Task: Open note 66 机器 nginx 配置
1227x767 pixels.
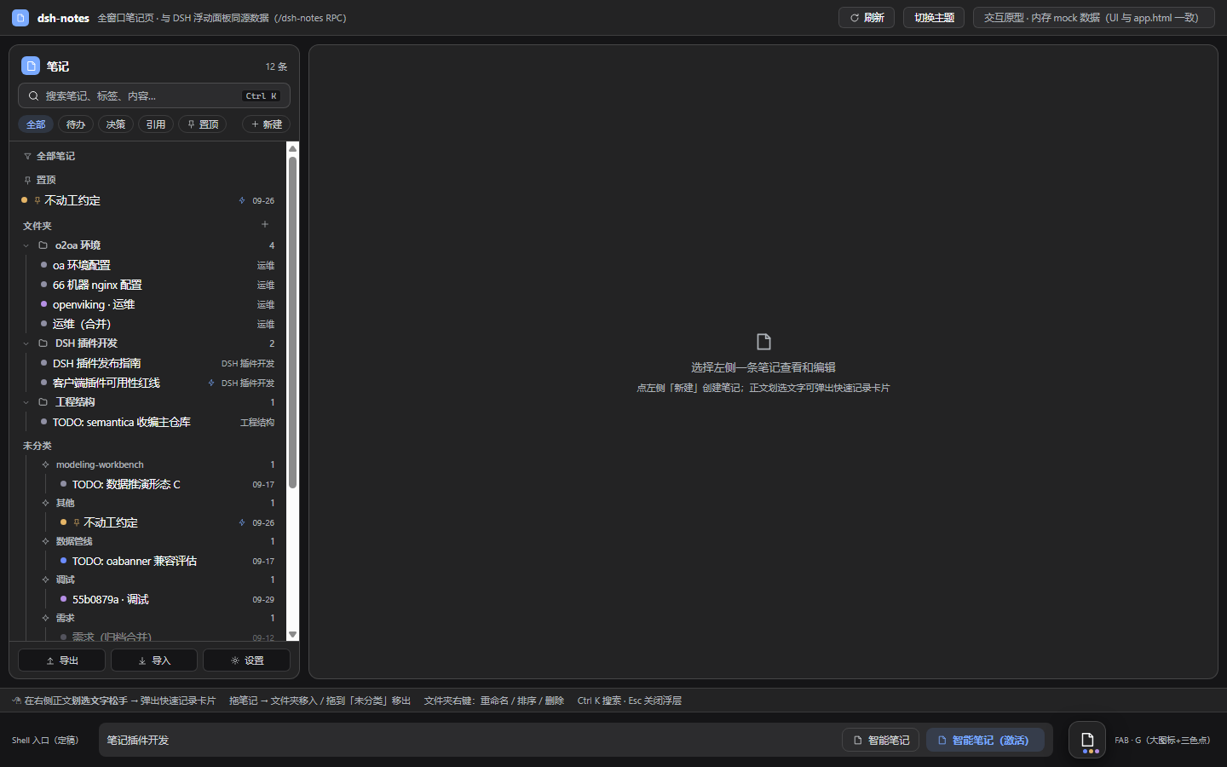Action: (158, 285)
